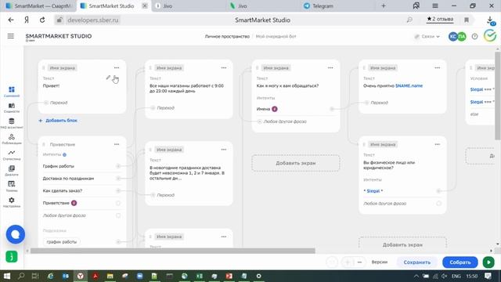Click Добавить экран below 'Как я могу' card
The width and height of the screenshot is (501, 282).
pos(296,163)
